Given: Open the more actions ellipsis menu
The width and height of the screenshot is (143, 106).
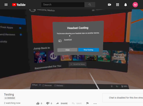Looking at the screenshot, I should [x=95, y=104].
